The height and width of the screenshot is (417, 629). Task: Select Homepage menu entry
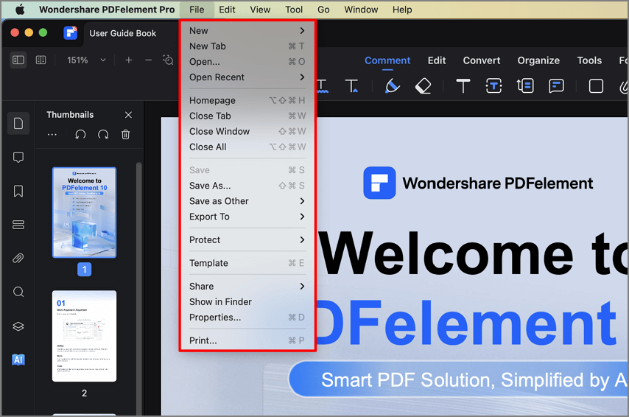click(x=247, y=100)
